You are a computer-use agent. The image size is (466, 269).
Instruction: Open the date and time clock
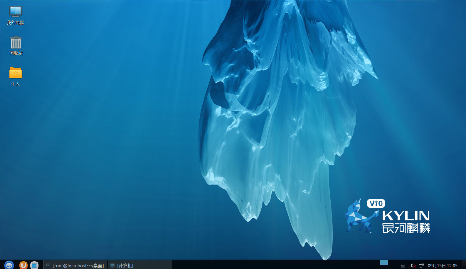click(443, 265)
